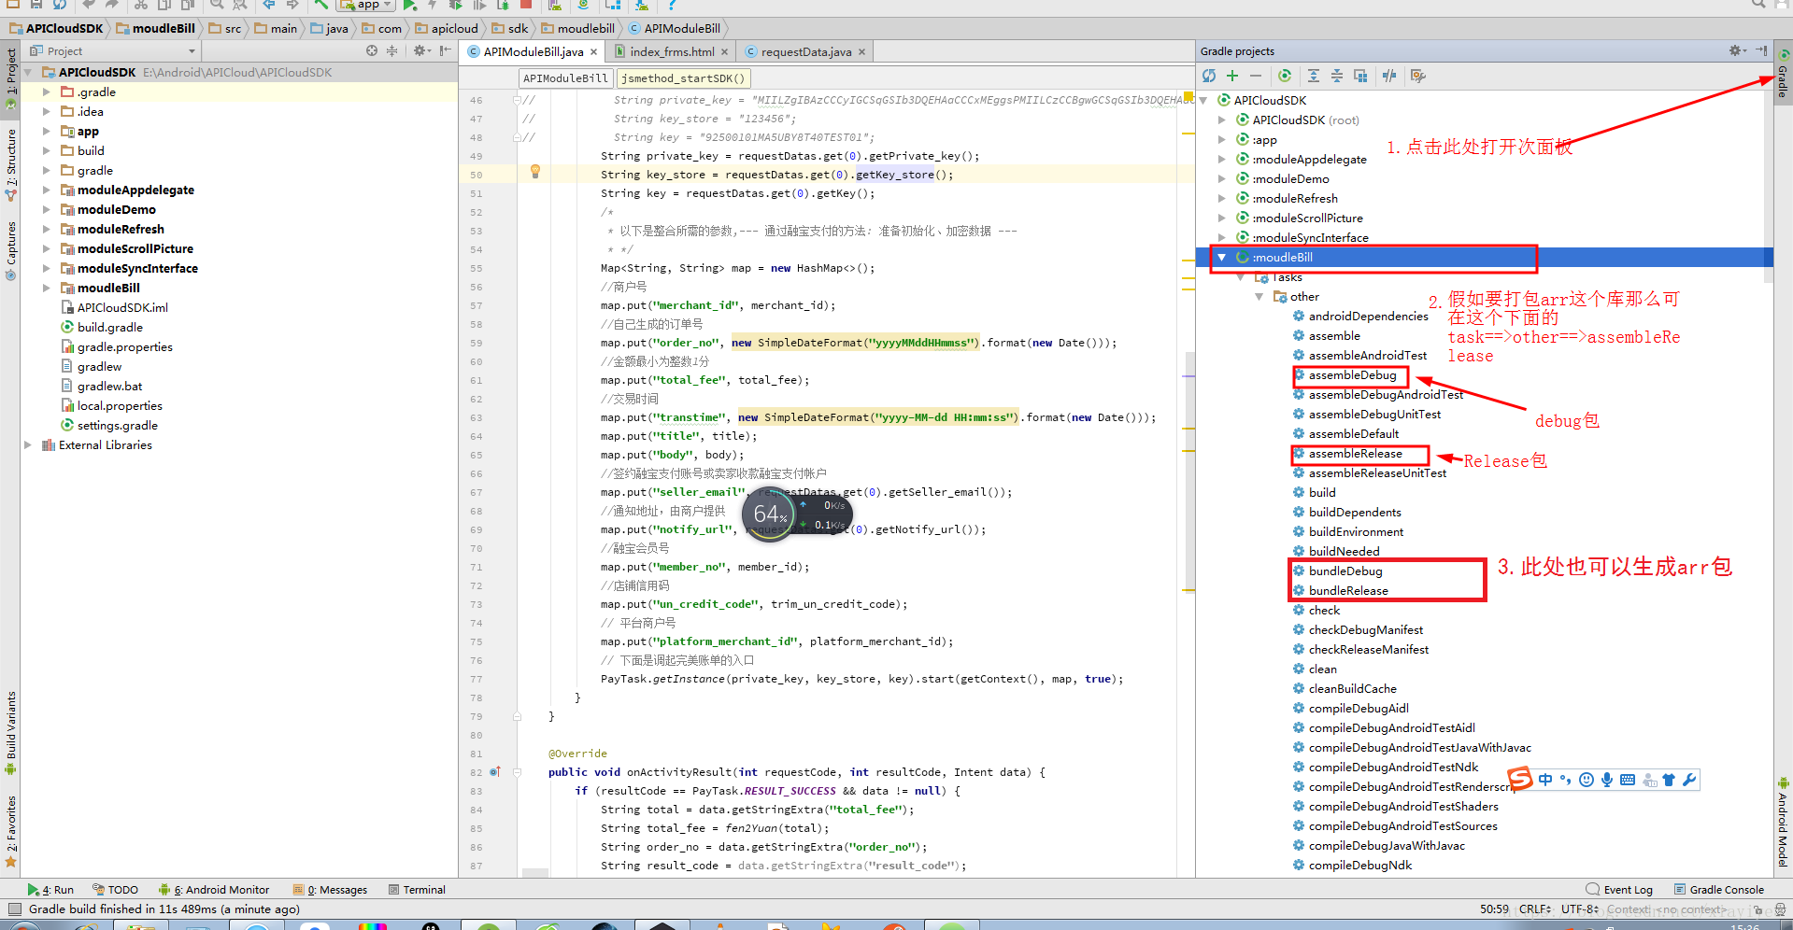Open the Gradle Console

point(1719,890)
